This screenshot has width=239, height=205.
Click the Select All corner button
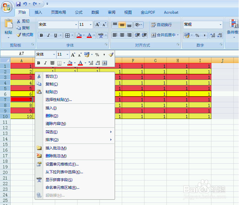tap(5, 61)
